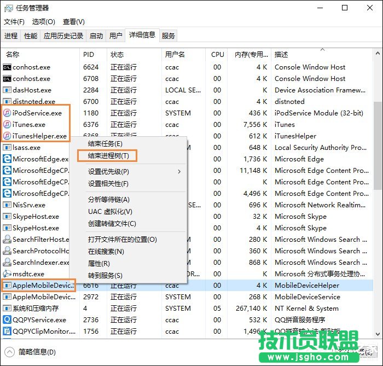This screenshot has width=383, height=366.
Task: Click the scrollbar down arrow
Action: pyautogui.click(x=378, y=334)
